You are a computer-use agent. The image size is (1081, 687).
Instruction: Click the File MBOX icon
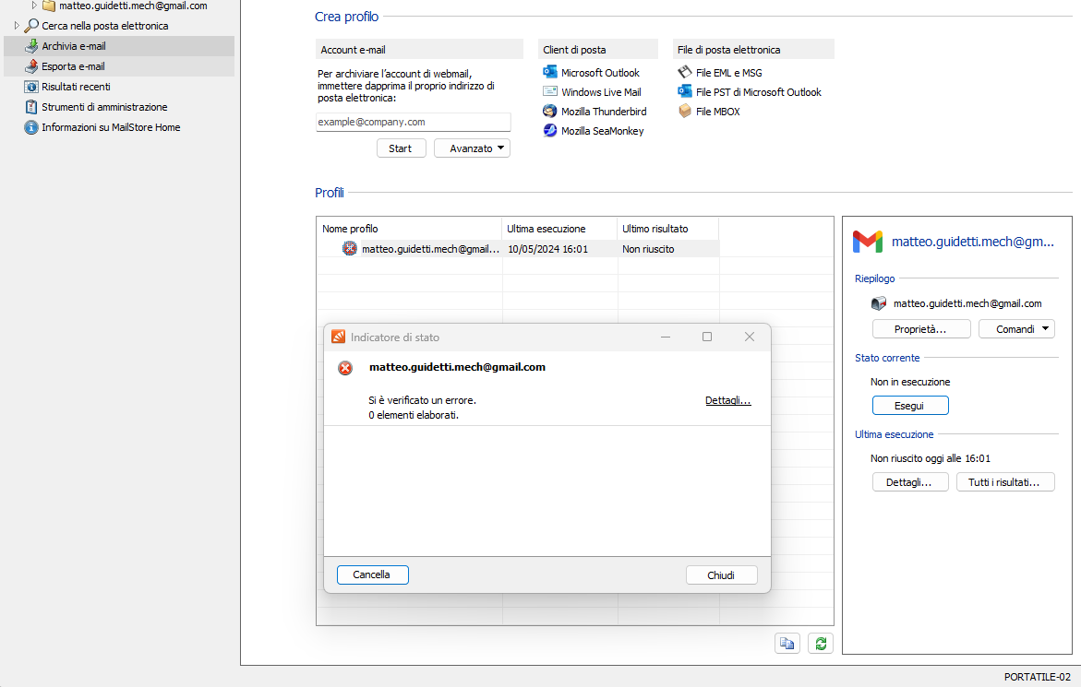pos(685,112)
